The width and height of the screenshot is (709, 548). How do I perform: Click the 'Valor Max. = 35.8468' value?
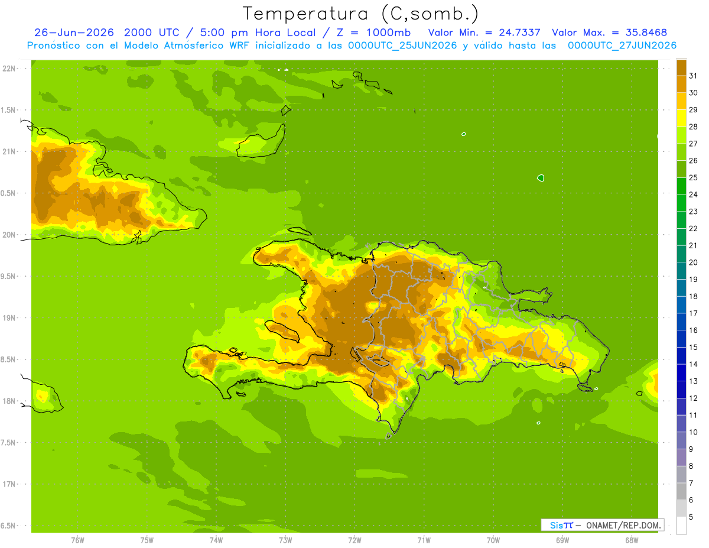tap(609, 33)
